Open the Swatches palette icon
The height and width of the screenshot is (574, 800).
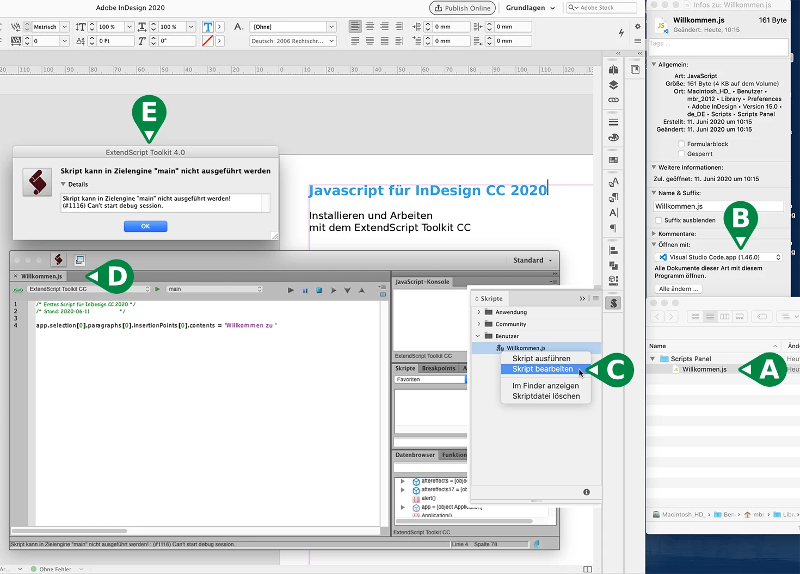[613, 160]
